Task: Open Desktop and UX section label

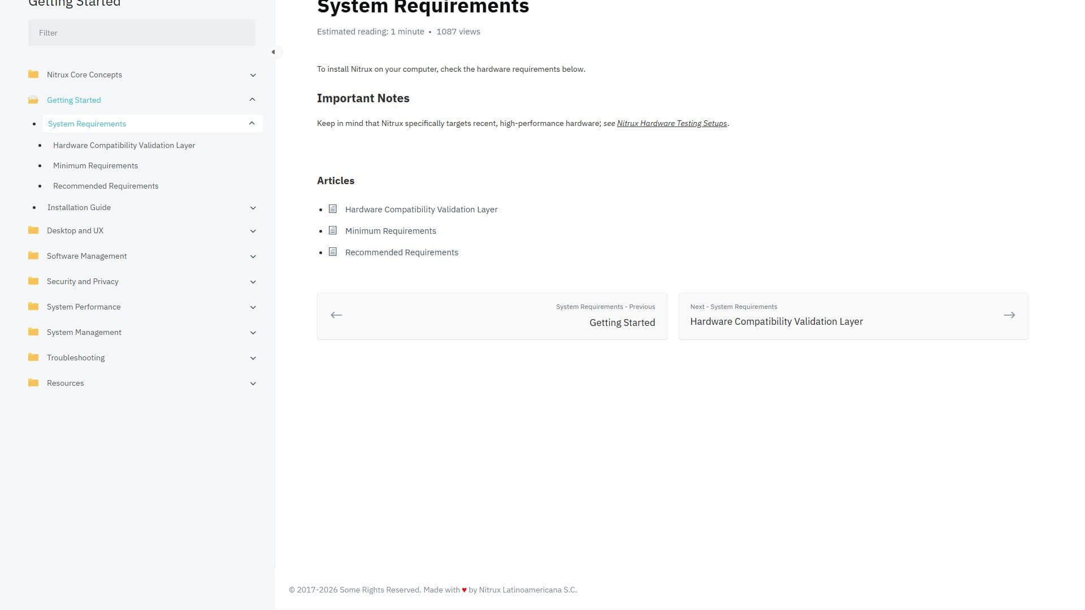Action: (x=75, y=230)
